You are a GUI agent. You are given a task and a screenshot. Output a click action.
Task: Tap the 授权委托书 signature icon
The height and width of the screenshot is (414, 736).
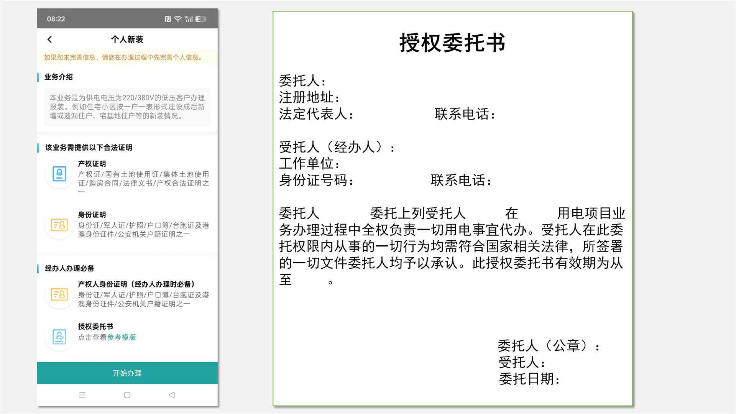point(59,337)
